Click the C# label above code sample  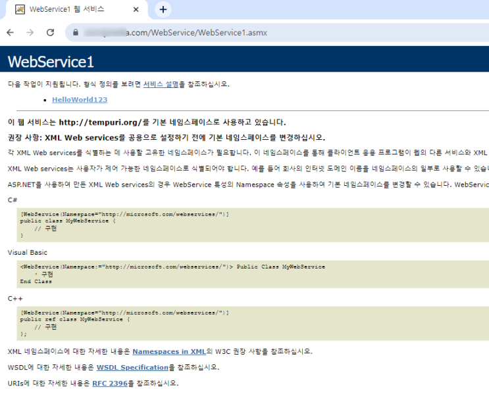pyautogui.click(x=13, y=200)
